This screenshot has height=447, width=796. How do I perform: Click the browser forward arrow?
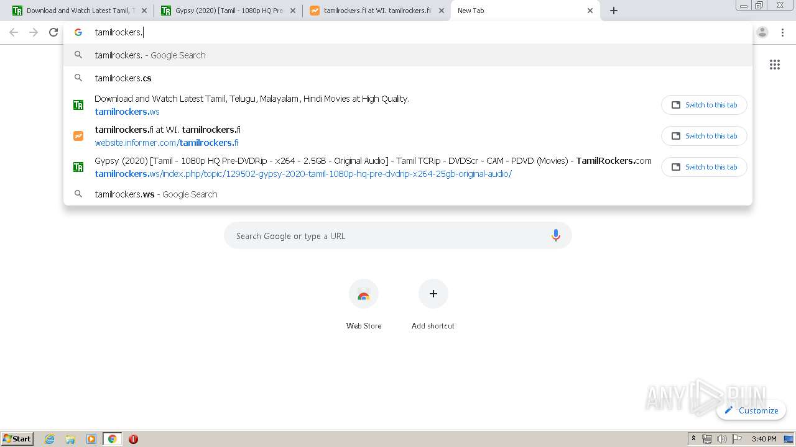(x=34, y=32)
